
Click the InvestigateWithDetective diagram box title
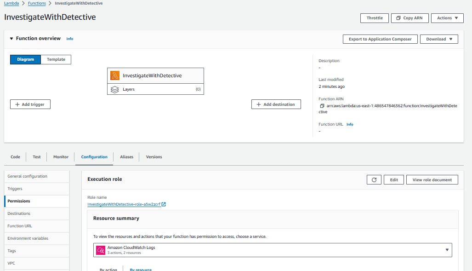pos(152,75)
